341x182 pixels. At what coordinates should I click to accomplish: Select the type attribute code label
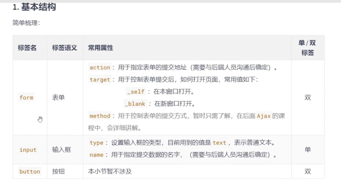pyautogui.click(x=97, y=143)
